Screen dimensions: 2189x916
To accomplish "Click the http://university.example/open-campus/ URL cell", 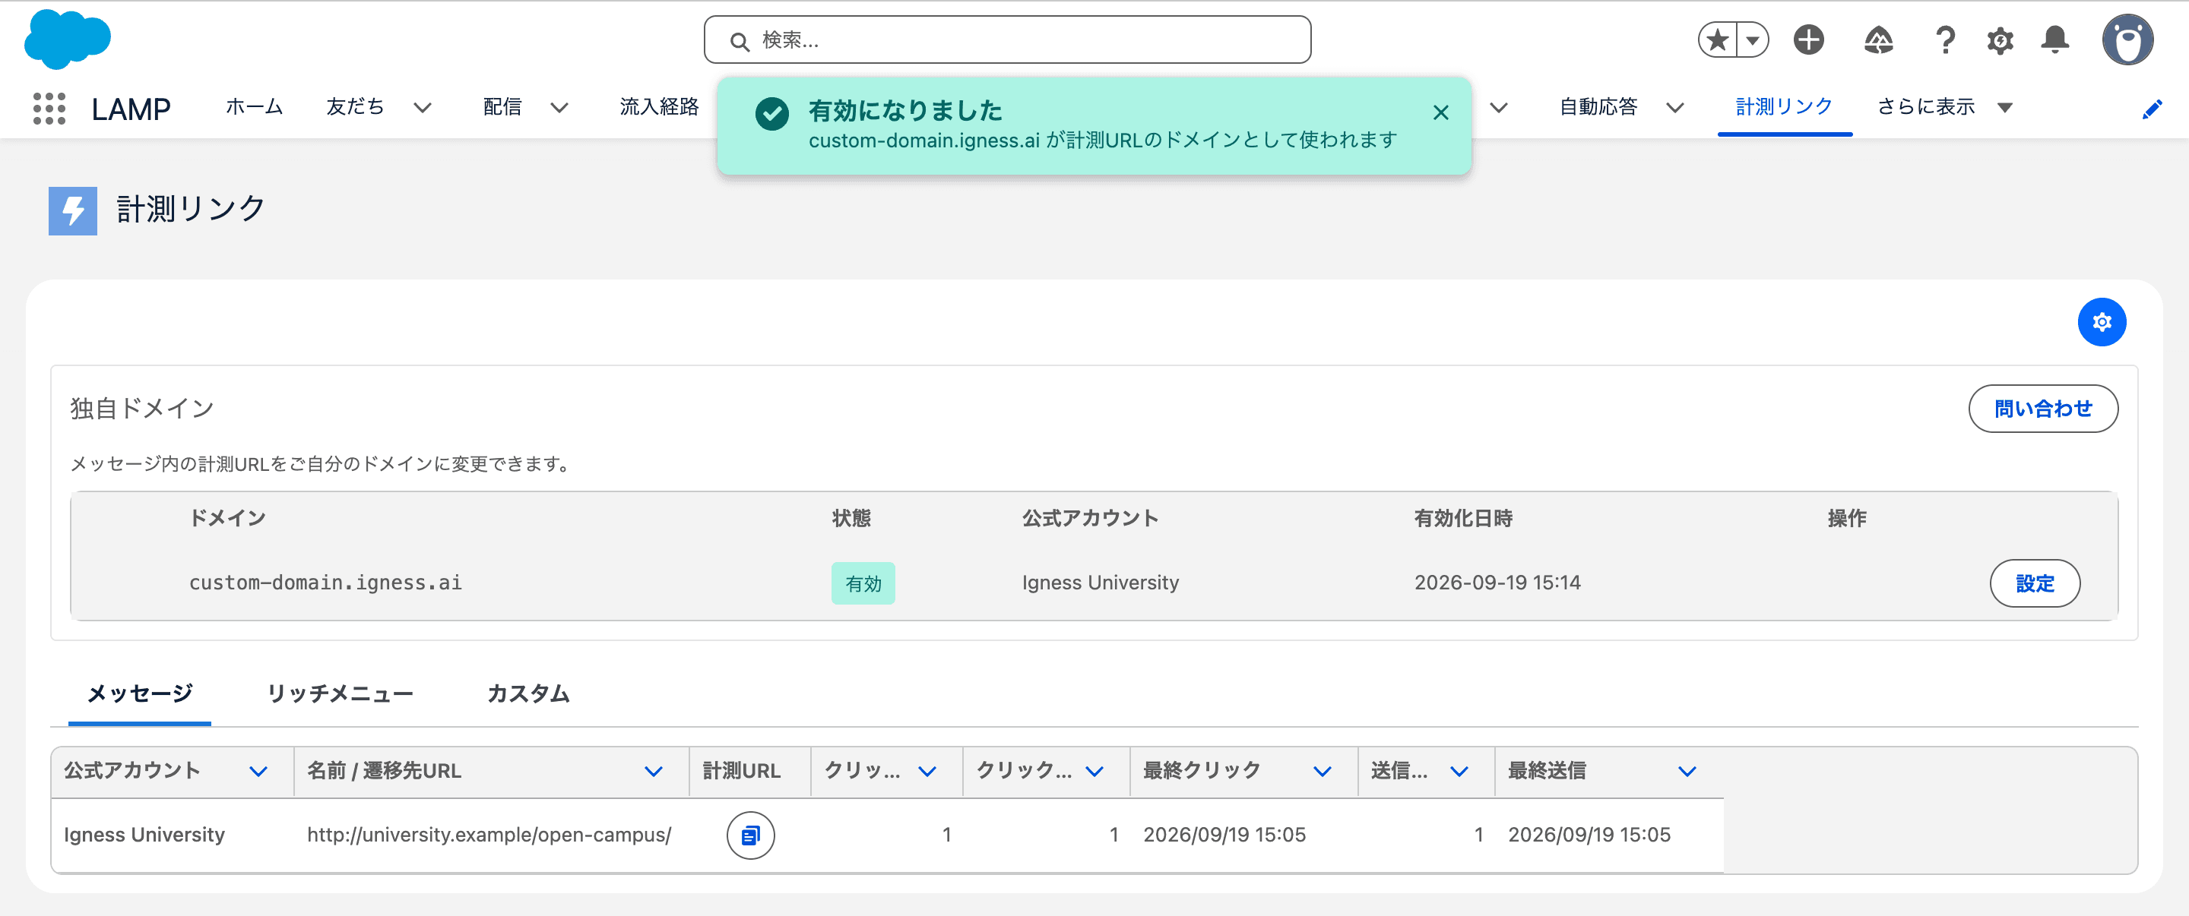I will point(489,835).
